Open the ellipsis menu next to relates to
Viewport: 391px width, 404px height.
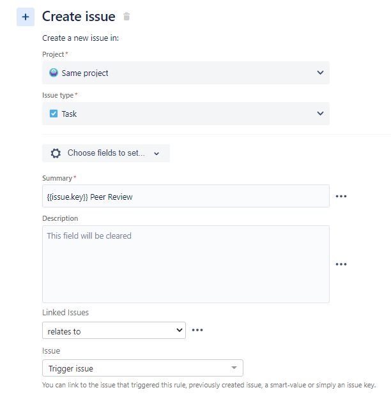tap(197, 330)
